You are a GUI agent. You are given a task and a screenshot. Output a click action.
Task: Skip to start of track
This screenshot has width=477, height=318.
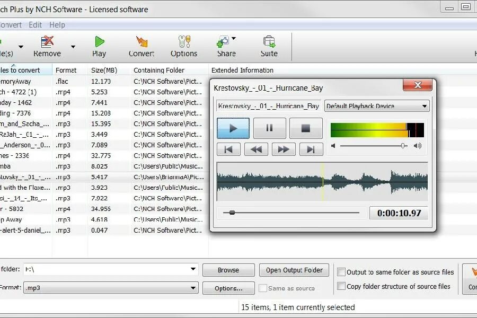[228, 149]
